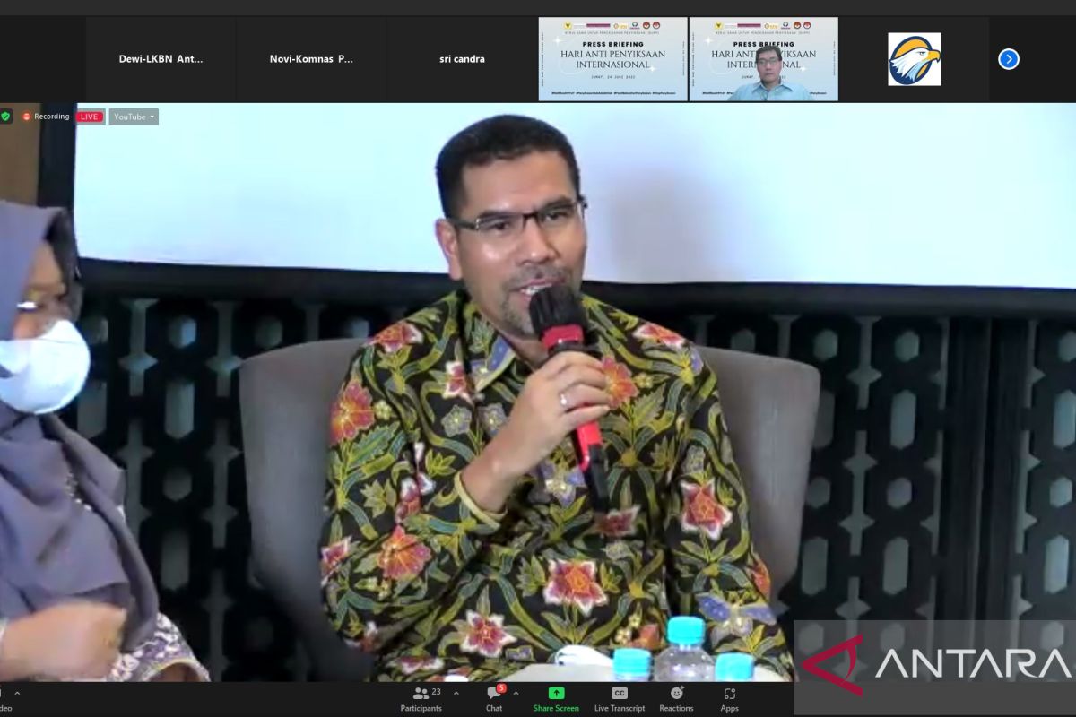The width and height of the screenshot is (1076, 717).
Task: Enable Live Transcript via the CC icon
Action: coord(620,692)
